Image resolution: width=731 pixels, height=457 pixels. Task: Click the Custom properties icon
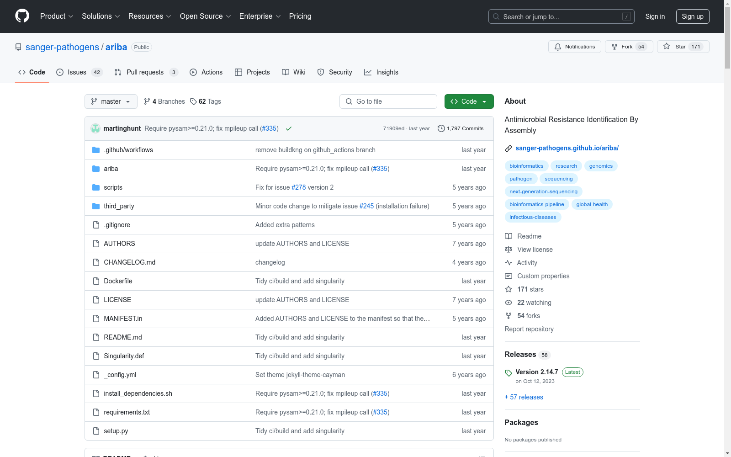(509, 276)
